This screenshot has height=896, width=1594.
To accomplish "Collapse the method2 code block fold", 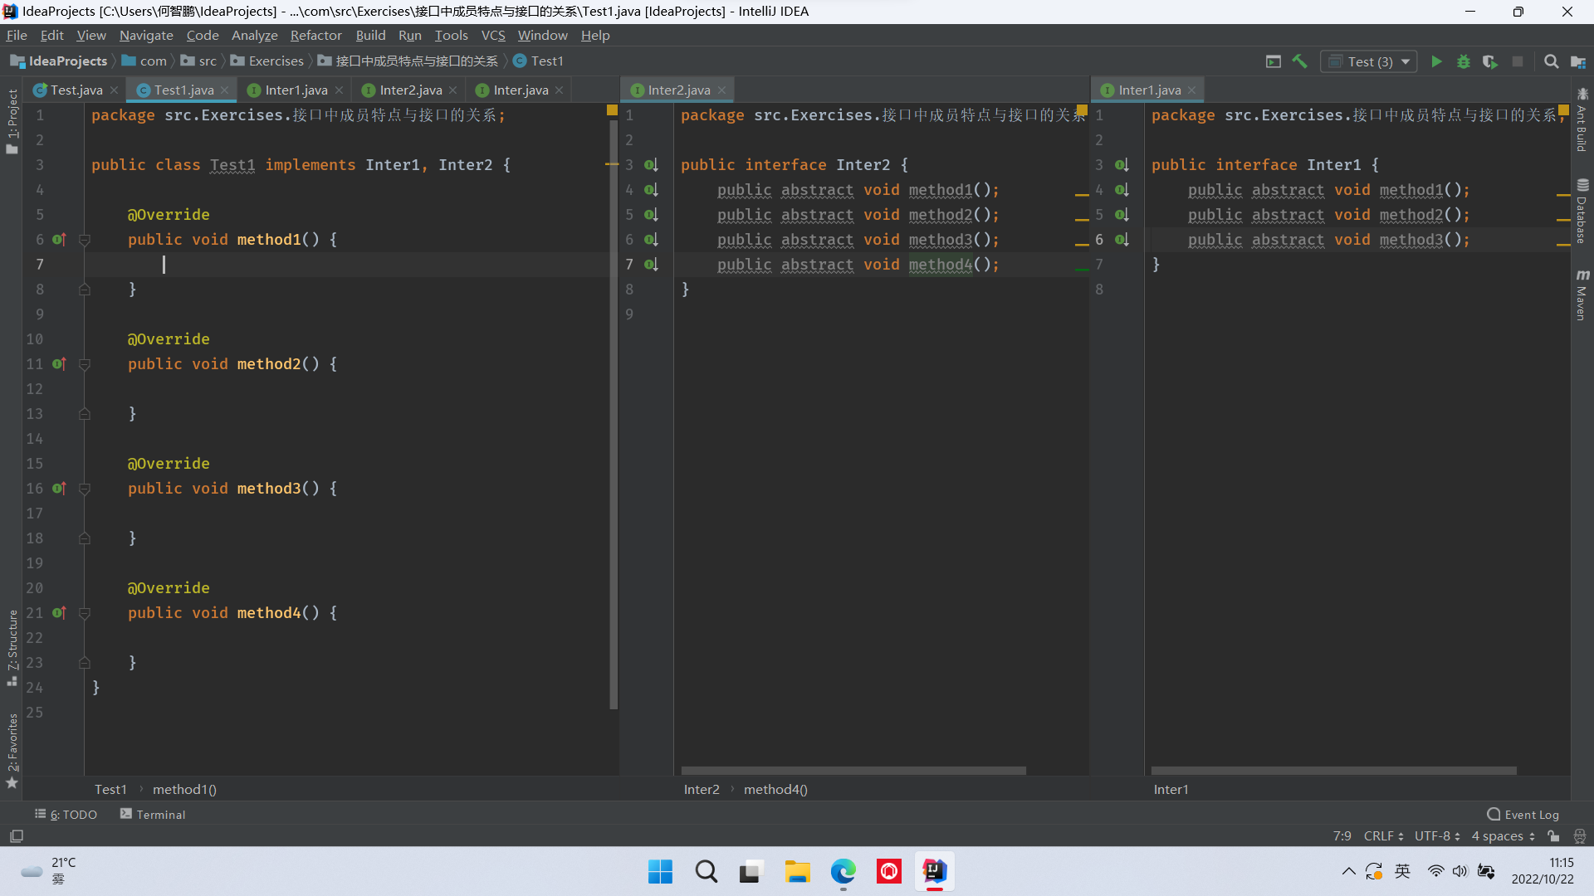I will [85, 364].
